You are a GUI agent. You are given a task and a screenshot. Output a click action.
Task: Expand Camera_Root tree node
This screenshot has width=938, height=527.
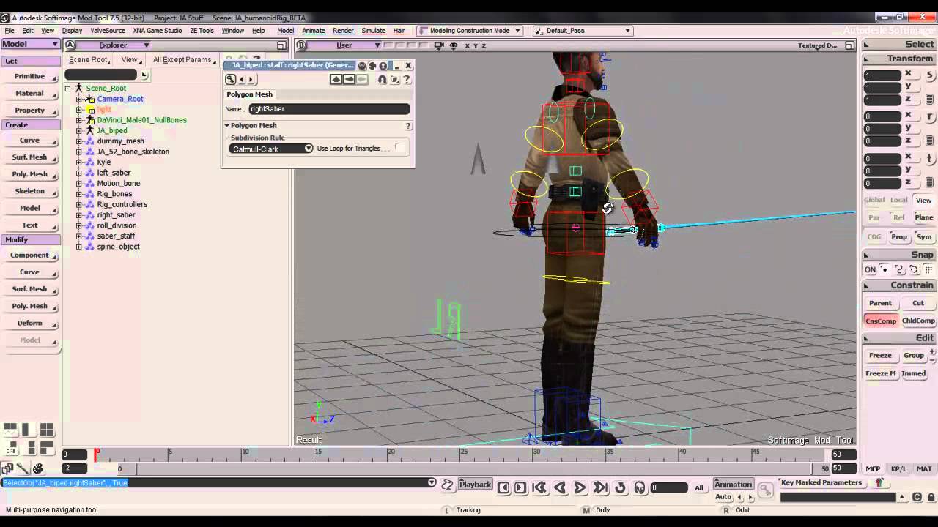78,99
